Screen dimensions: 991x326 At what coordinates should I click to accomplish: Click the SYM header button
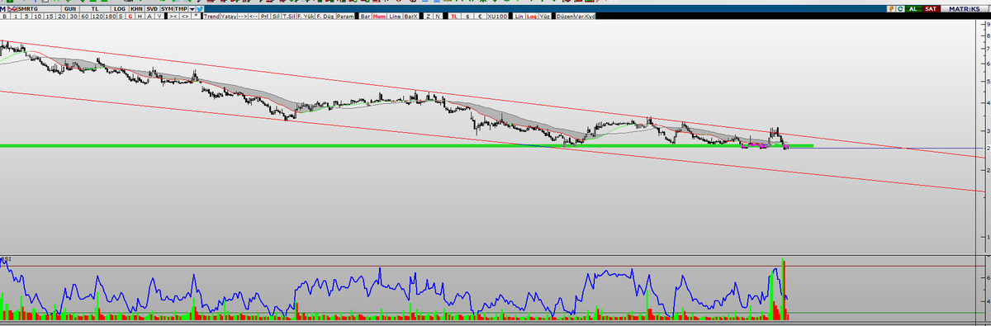click(x=167, y=9)
